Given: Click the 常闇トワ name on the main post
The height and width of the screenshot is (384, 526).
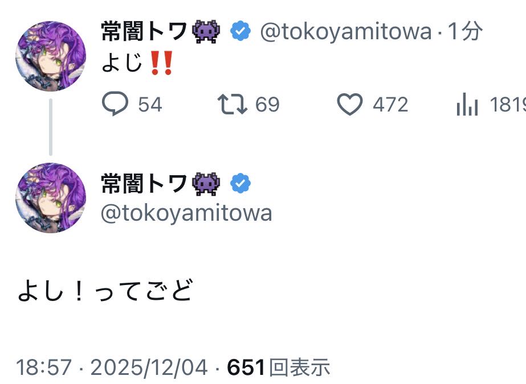Looking at the screenshot, I should click(144, 183).
